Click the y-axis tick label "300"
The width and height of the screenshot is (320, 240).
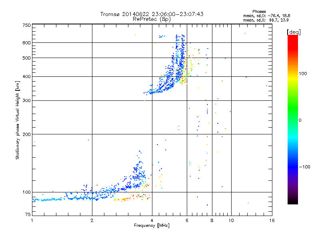26,100
